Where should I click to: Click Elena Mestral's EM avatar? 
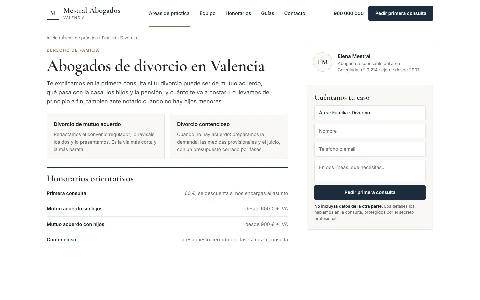(323, 62)
